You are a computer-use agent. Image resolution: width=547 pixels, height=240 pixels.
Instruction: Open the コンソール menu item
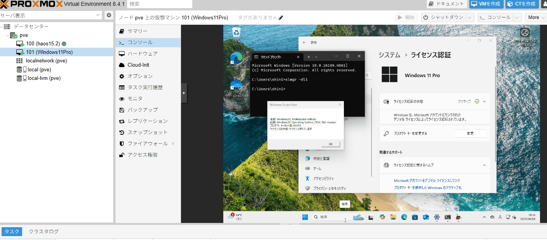tap(148, 42)
